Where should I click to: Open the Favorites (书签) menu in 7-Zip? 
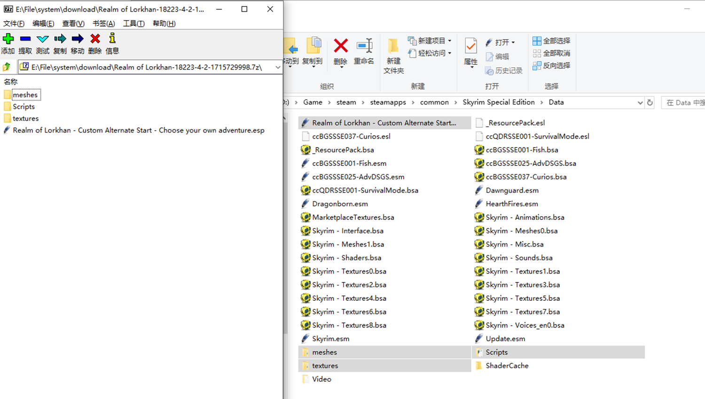103,23
